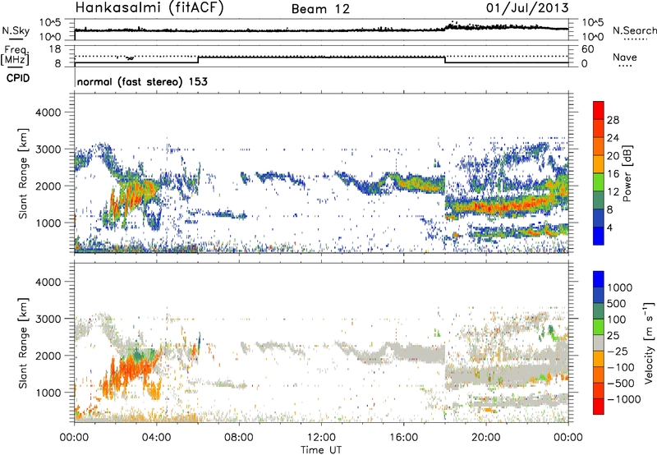Click the '1000' tick on Velocity colorbar
657x455 pixels.
(619, 287)
